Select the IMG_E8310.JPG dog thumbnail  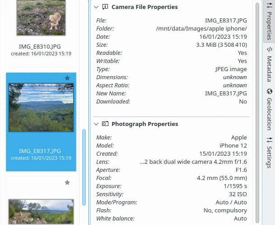[41, 18]
